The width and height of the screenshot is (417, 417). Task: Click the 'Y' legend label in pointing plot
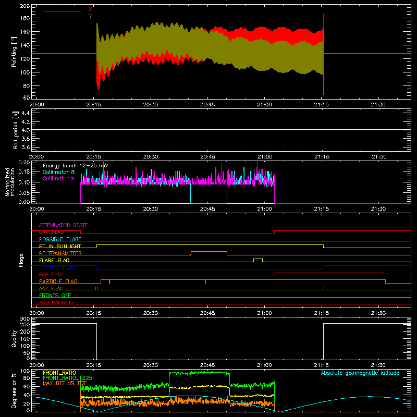(x=90, y=16)
